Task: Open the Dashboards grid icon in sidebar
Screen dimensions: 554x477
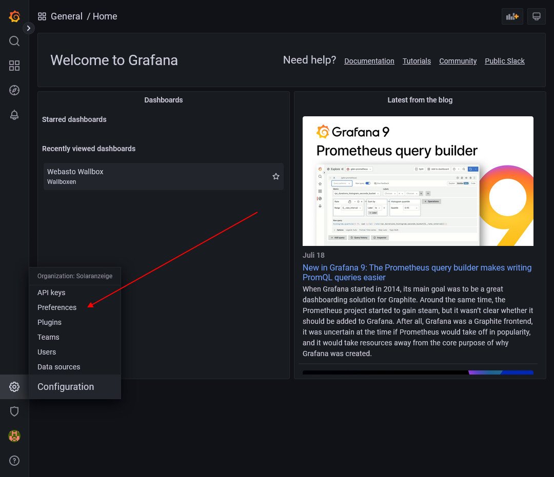Action: pyautogui.click(x=14, y=66)
